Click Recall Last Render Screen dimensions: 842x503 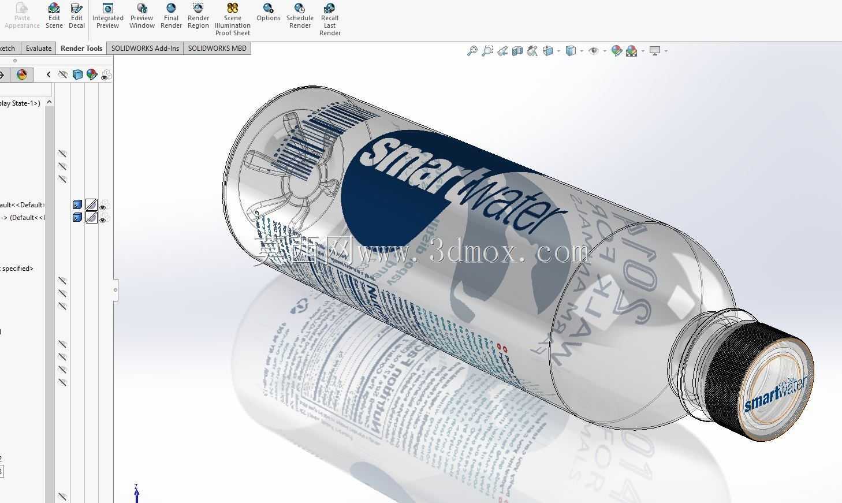[x=330, y=19]
